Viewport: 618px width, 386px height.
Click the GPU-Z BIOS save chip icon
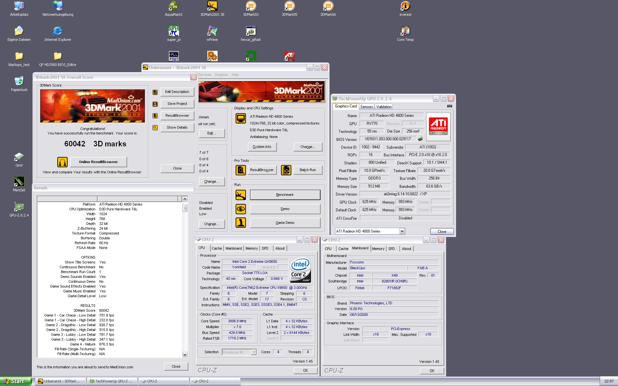click(420, 139)
